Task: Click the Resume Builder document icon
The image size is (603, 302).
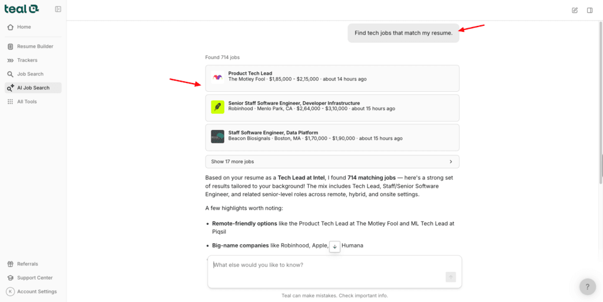Action: tap(11, 47)
